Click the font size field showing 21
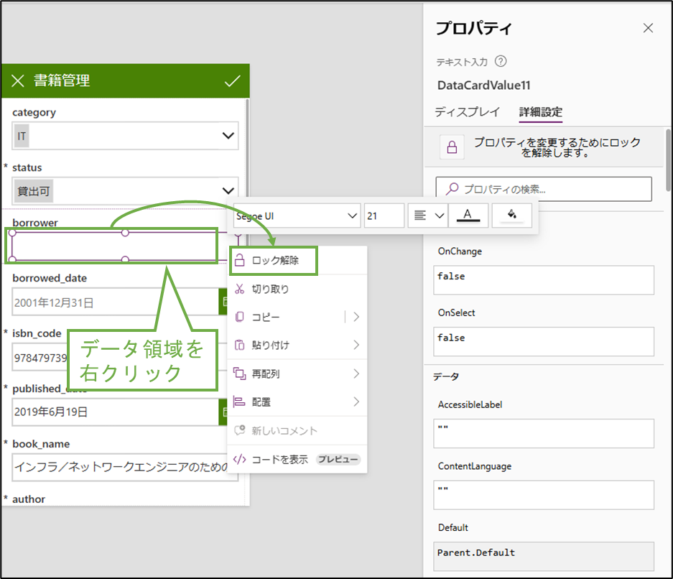 (x=384, y=216)
